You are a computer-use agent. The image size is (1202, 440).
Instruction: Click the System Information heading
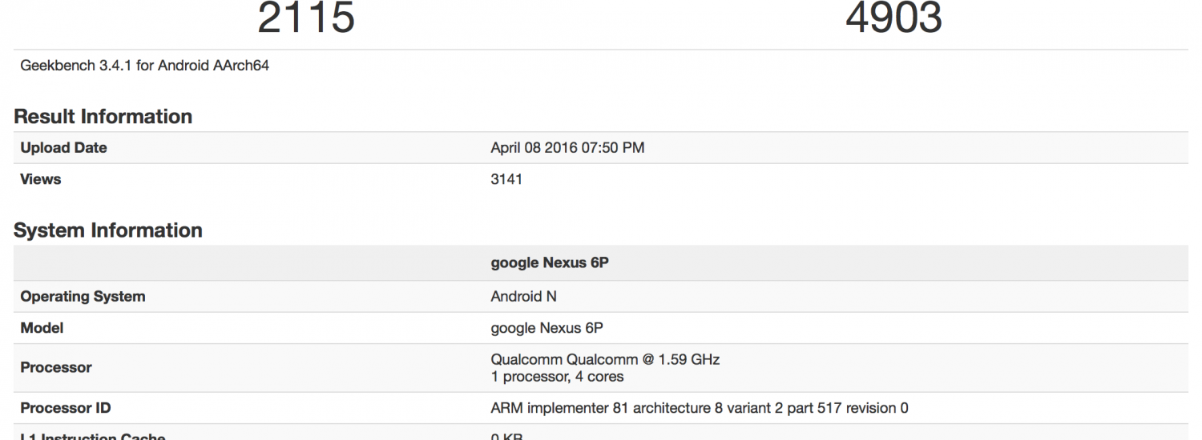(107, 230)
